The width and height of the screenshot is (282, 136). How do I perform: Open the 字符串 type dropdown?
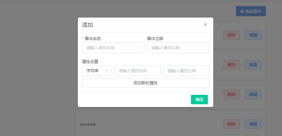pos(97,71)
